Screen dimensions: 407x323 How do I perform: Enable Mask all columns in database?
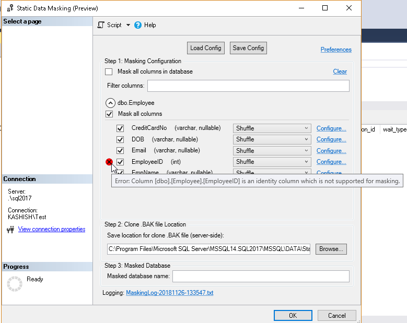click(109, 71)
